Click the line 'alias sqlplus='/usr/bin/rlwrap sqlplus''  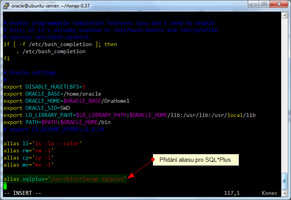point(65,179)
